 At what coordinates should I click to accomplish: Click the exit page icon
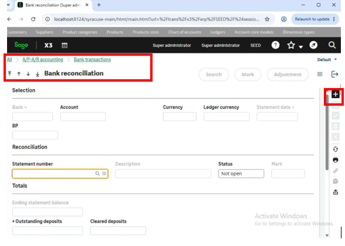click(334, 74)
